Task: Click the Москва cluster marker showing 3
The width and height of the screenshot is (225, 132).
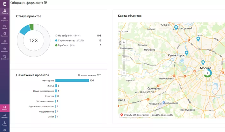Action: (207, 73)
